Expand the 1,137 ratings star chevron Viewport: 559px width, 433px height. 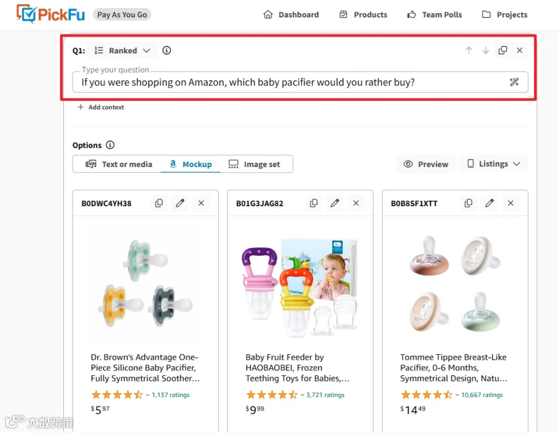[147, 395]
